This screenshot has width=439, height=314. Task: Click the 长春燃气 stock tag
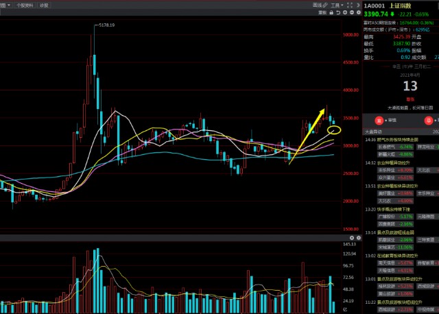coord(385,147)
